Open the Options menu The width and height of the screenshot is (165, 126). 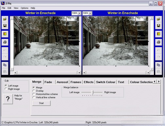pyautogui.click(x=25, y=8)
